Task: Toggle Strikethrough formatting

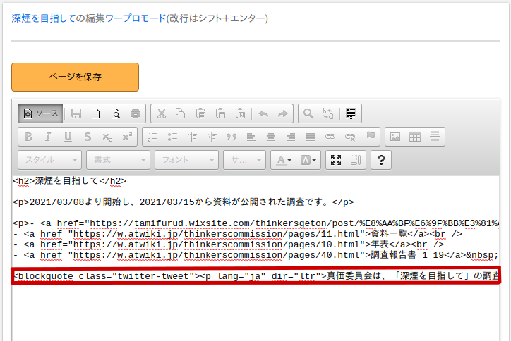Action: coord(88,137)
